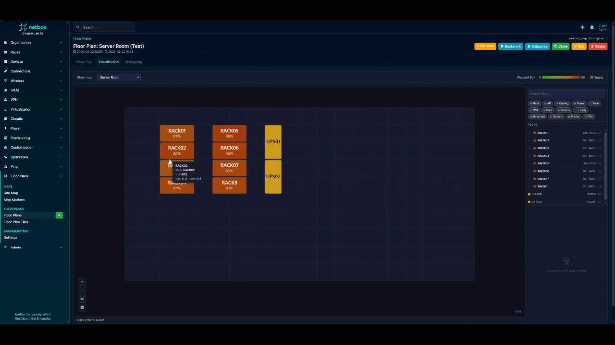Toggle the Aisle tile filter chip
Screen dimensions: 615x345
tap(595, 103)
